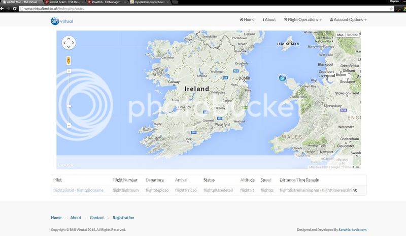Click the map zoom slider handle
Viewport: 406px width, 236px height.
[69, 106]
